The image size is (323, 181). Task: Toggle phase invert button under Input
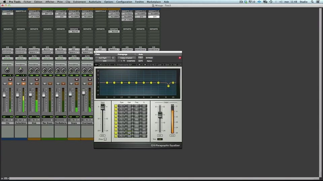pos(105,139)
